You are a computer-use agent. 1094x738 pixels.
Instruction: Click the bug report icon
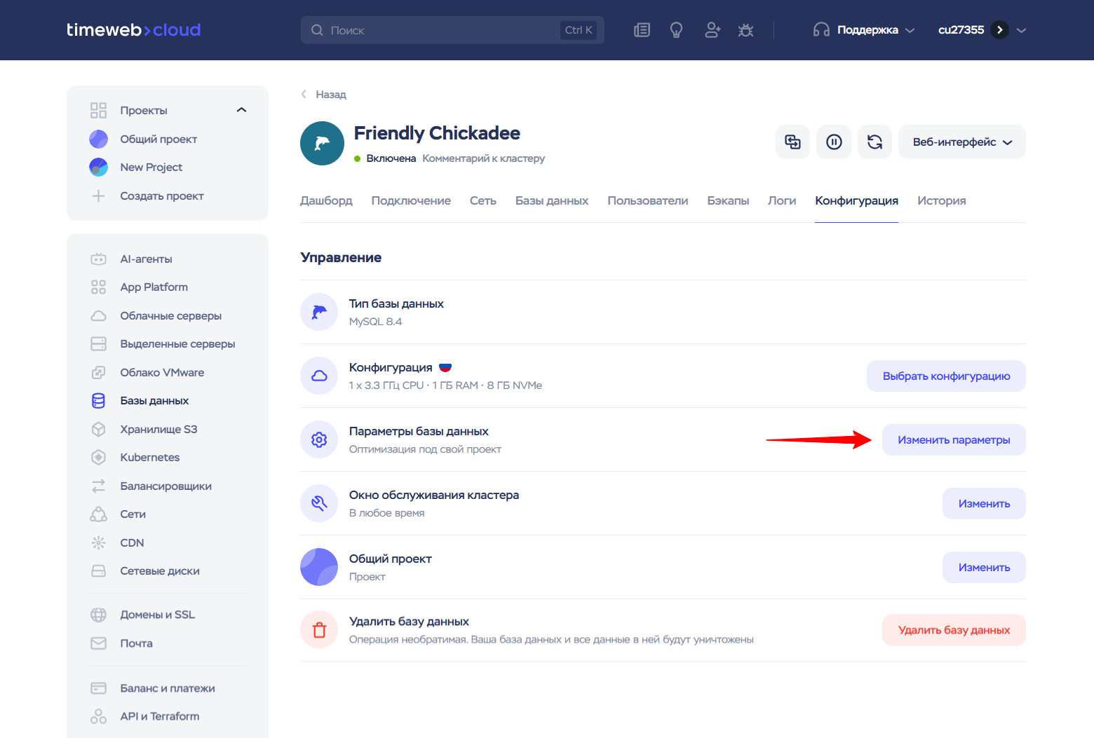click(745, 30)
